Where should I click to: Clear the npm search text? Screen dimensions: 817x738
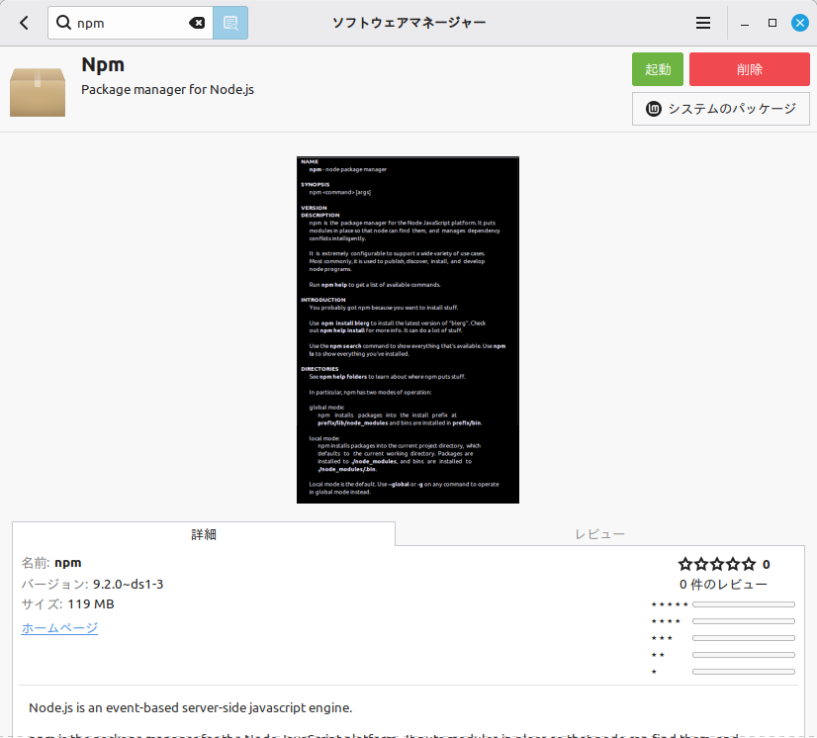pyautogui.click(x=197, y=23)
